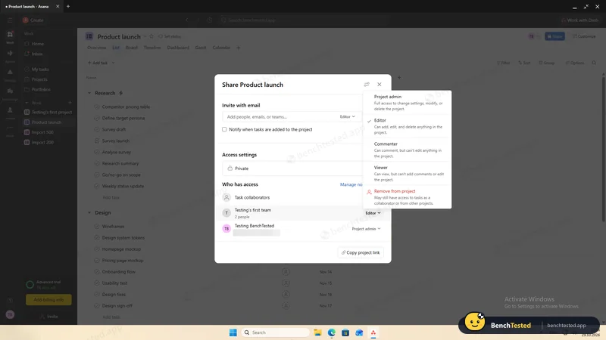606x340 pixels.
Task: Add a column with the plus icon
Action: pos(399,78)
